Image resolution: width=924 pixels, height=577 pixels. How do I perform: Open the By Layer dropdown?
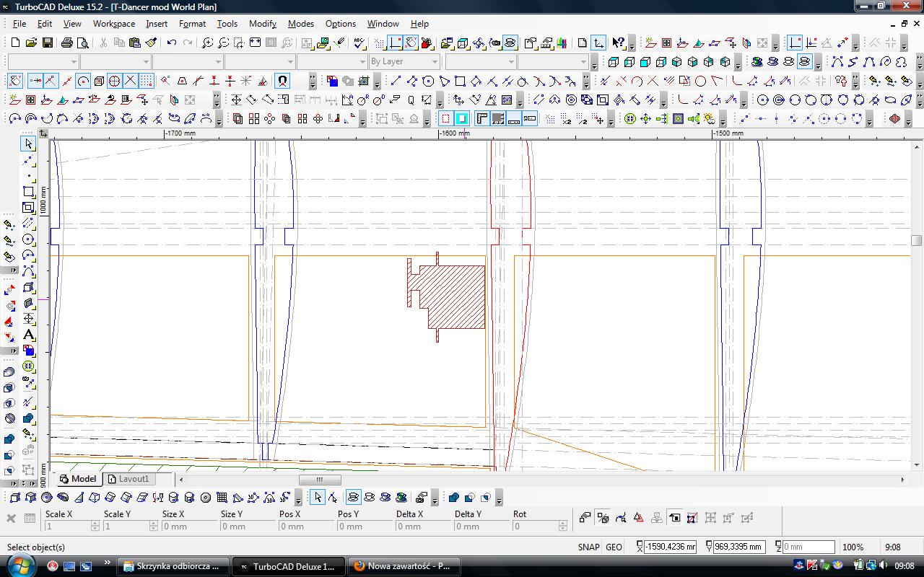click(x=435, y=62)
